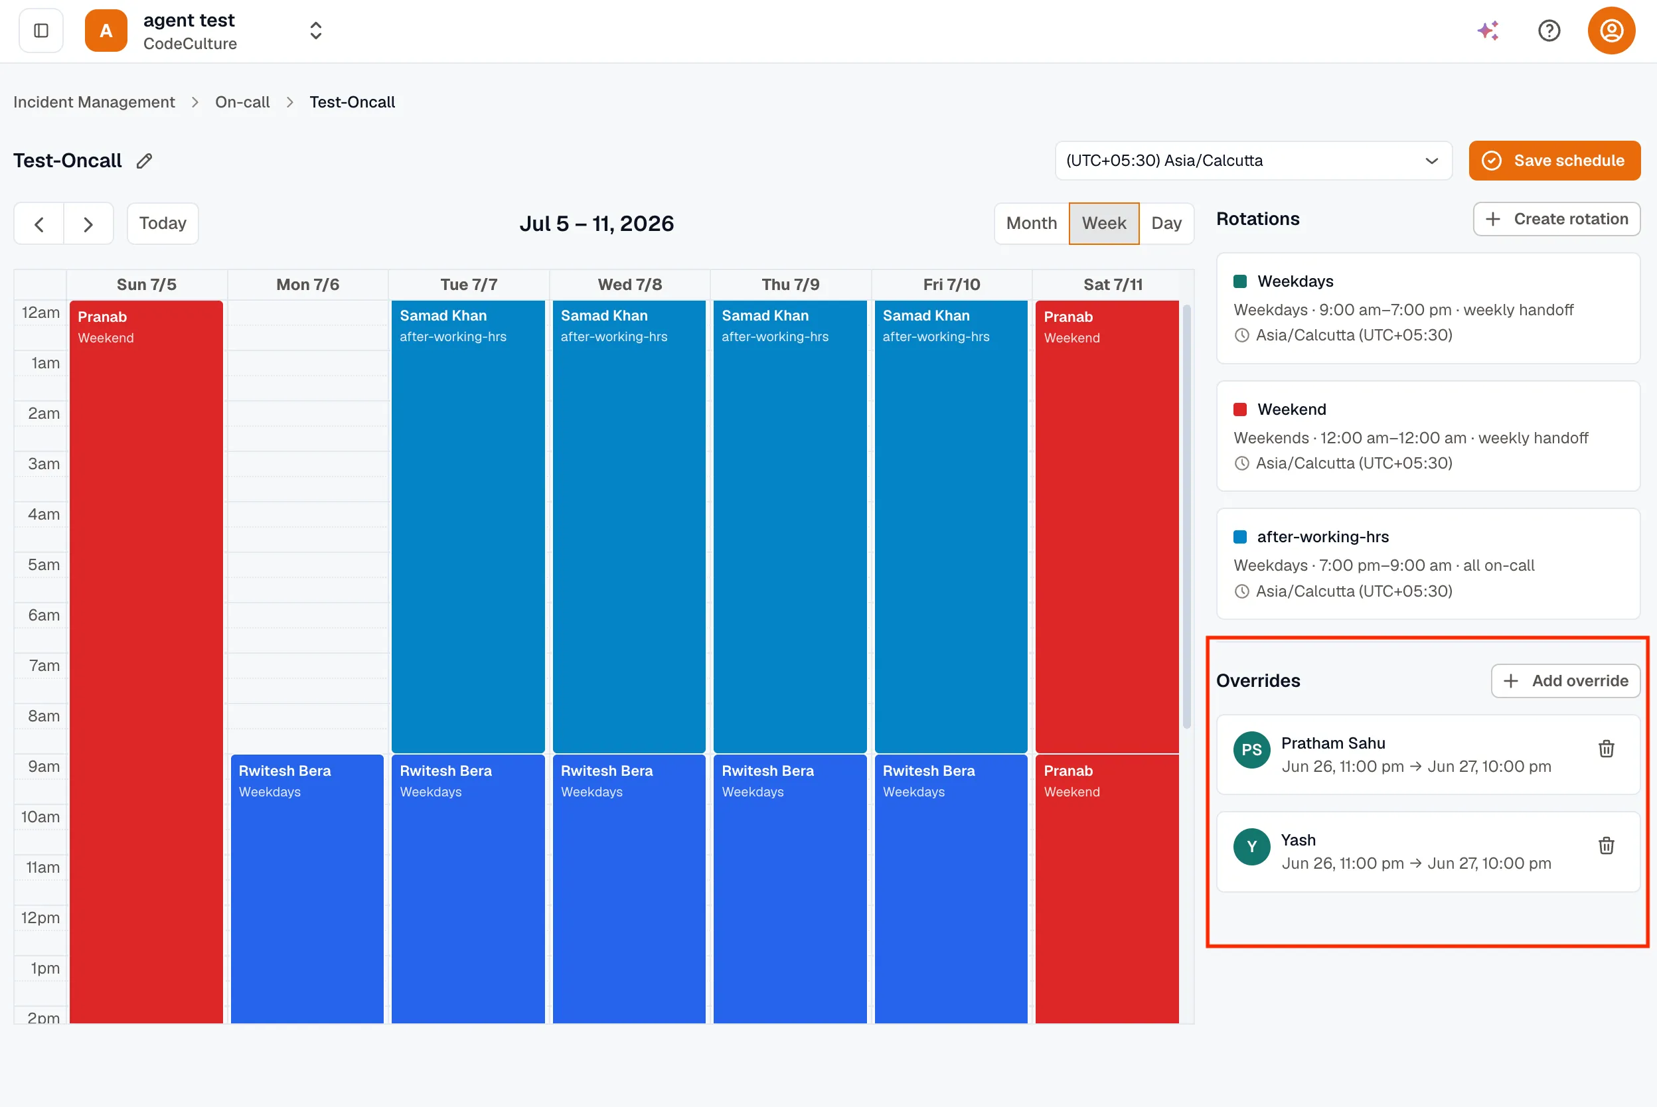The width and height of the screenshot is (1657, 1107).
Task: Switch to Month view
Action: (1032, 224)
